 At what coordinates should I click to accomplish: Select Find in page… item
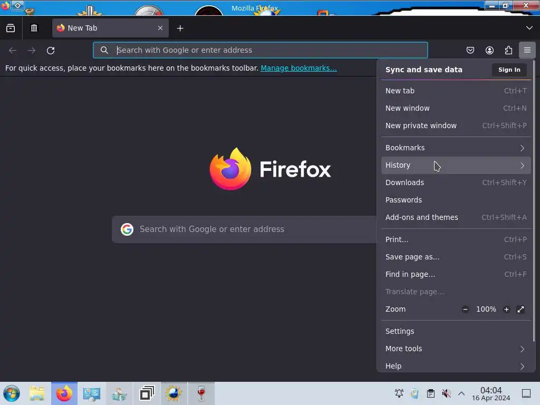pyautogui.click(x=456, y=274)
